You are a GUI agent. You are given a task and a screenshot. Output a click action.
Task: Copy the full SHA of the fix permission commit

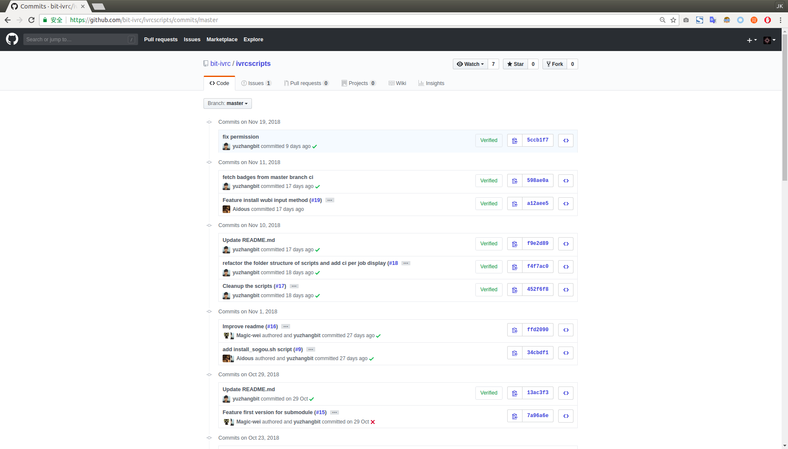514,140
